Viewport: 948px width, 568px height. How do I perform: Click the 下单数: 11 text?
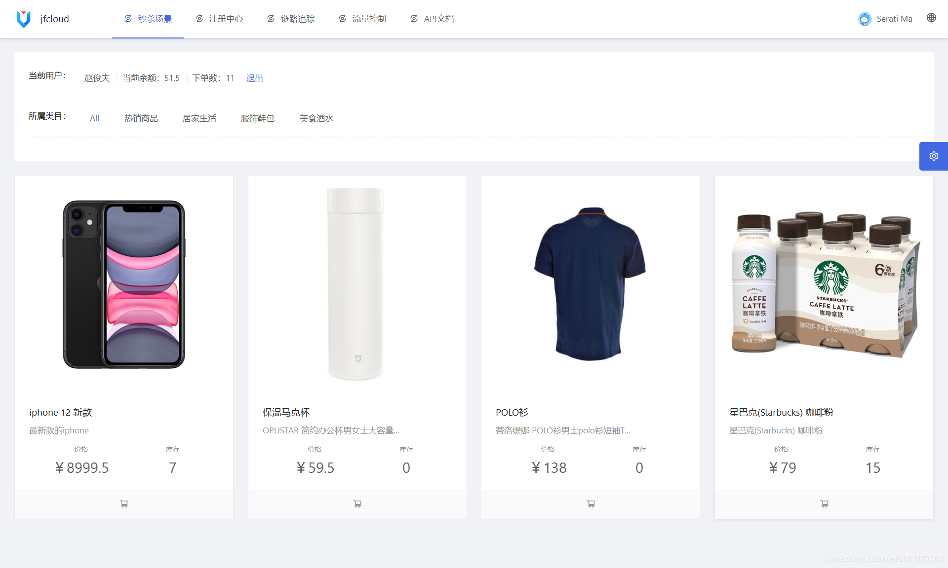213,78
